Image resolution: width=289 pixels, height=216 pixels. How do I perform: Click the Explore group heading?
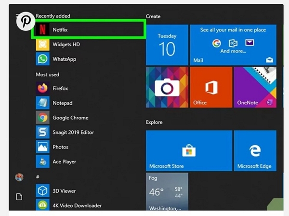point(154,122)
